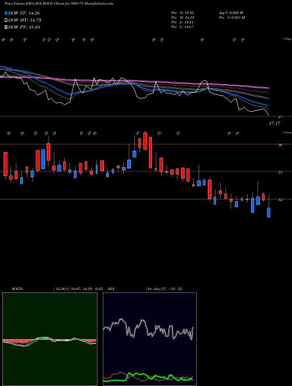
Task: Click the chart title mentioning MunafaSutra.com
Action: click(59, 4)
